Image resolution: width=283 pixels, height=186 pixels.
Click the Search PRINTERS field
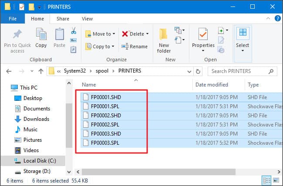coord(243,71)
